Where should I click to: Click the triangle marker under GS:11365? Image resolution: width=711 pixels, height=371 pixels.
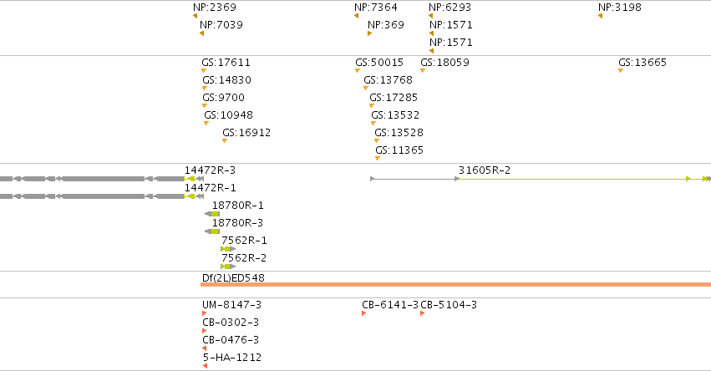click(378, 159)
